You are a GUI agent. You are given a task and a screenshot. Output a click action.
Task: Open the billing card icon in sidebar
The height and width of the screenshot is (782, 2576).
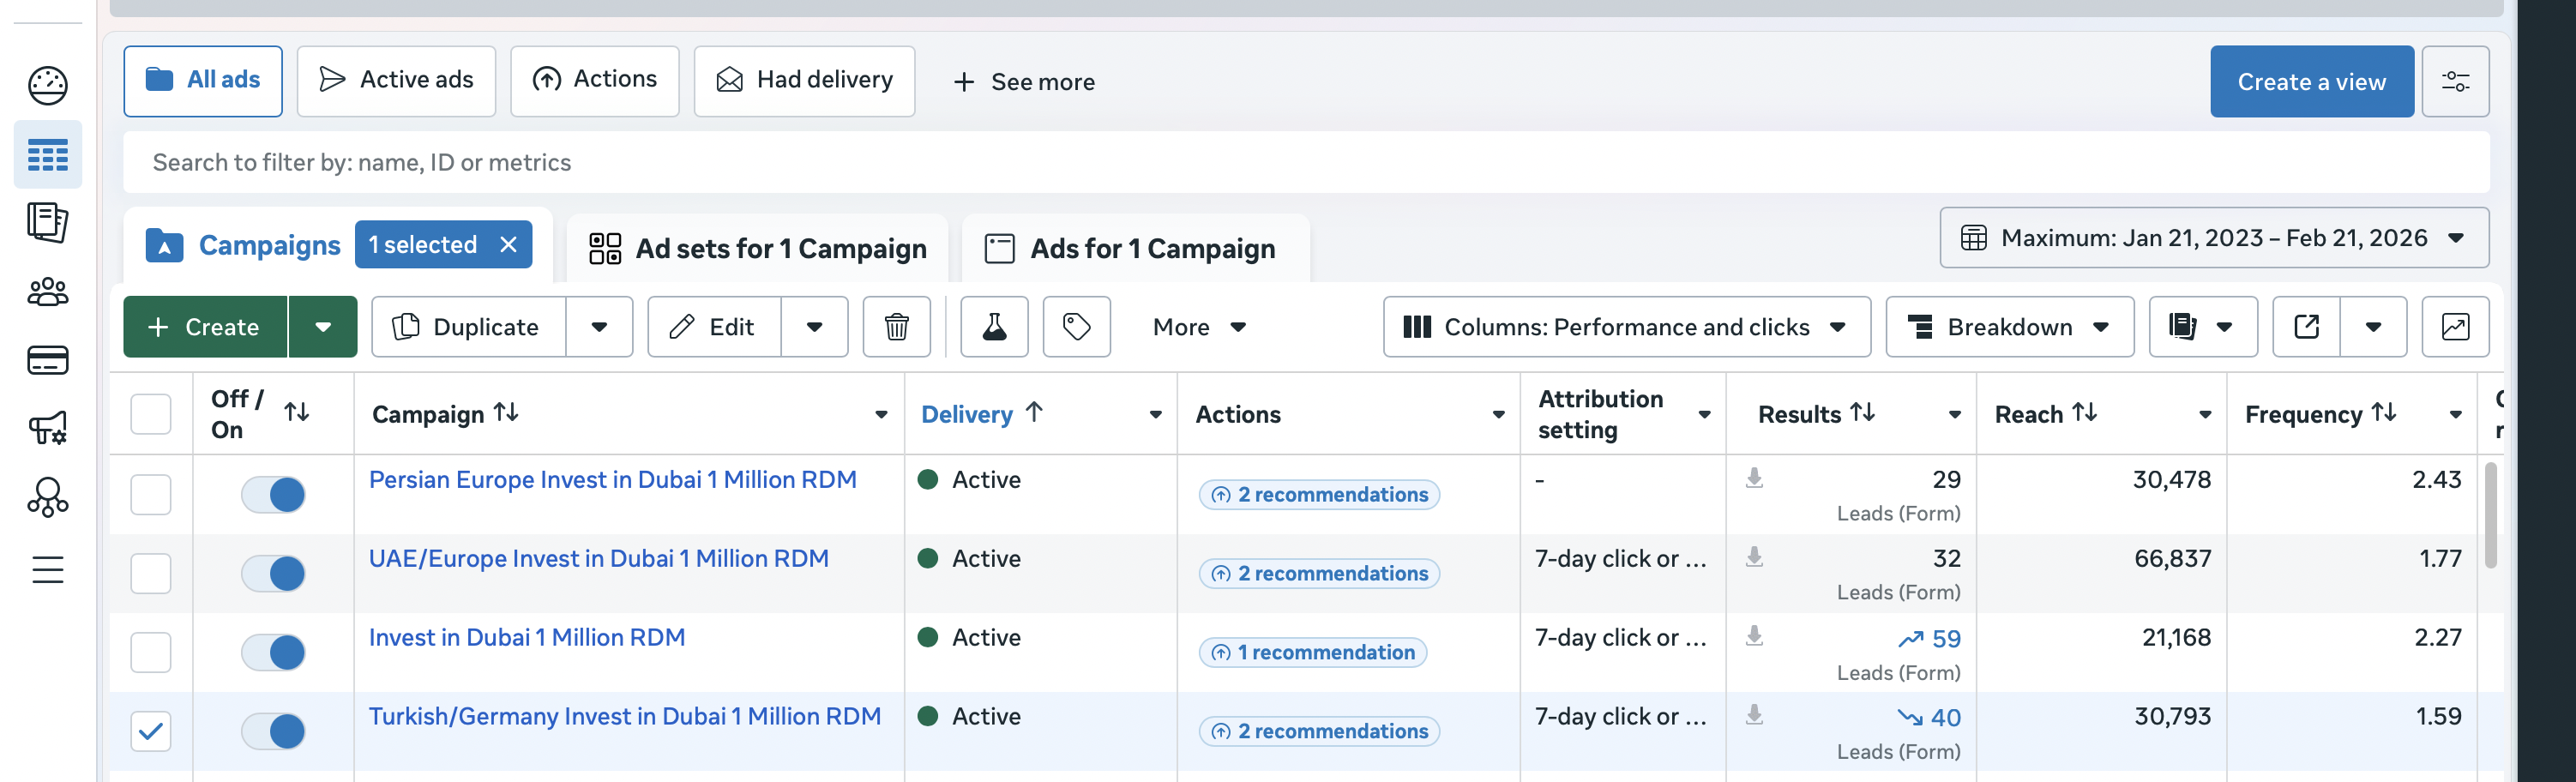pyautogui.click(x=47, y=360)
